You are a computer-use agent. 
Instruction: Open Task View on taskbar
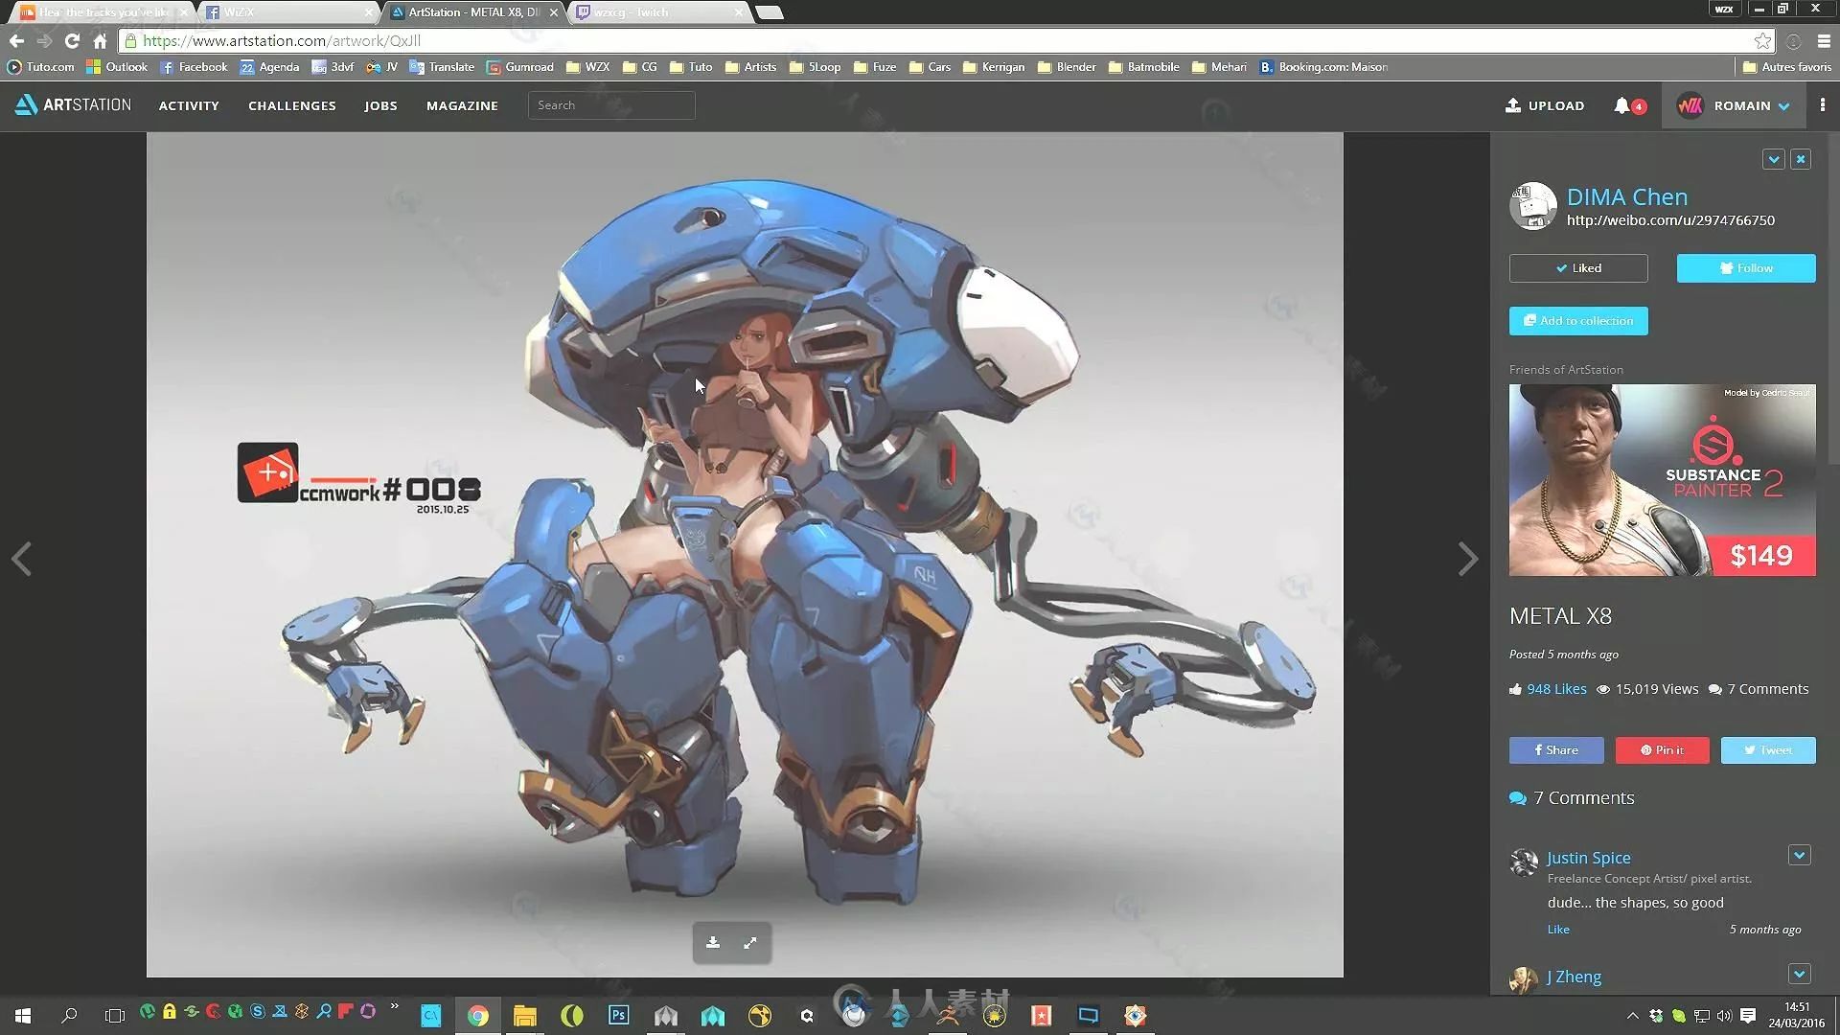tap(115, 1015)
